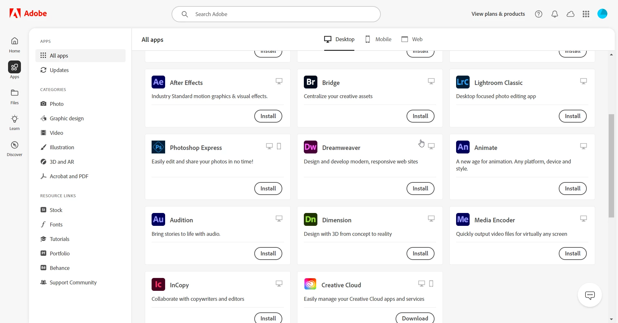The image size is (618, 323).
Task: Click the Creative Cloud desktop platform icon
Action: 421,283
